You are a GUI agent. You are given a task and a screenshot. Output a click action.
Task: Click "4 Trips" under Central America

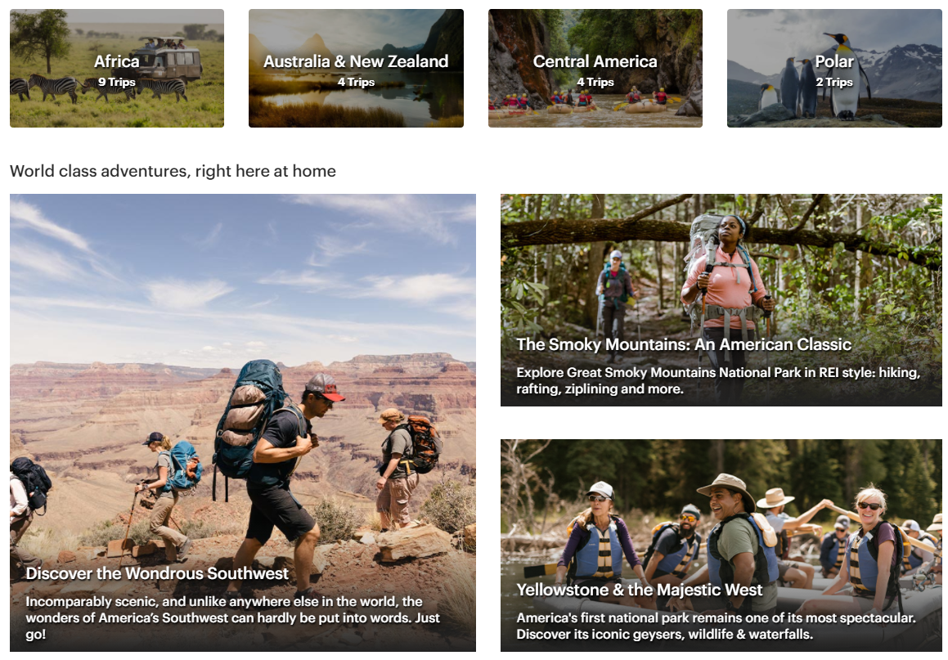coord(595,83)
